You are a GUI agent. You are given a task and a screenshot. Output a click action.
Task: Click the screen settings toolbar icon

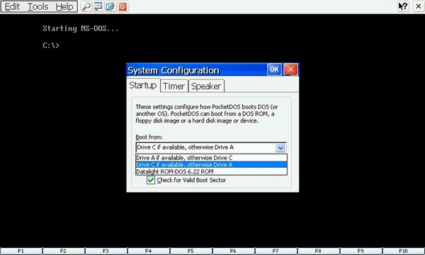click(98, 6)
